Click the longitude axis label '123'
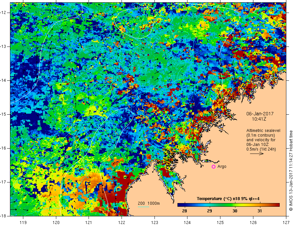Viewport: 293px width, 226px height. tap(154, 222)
